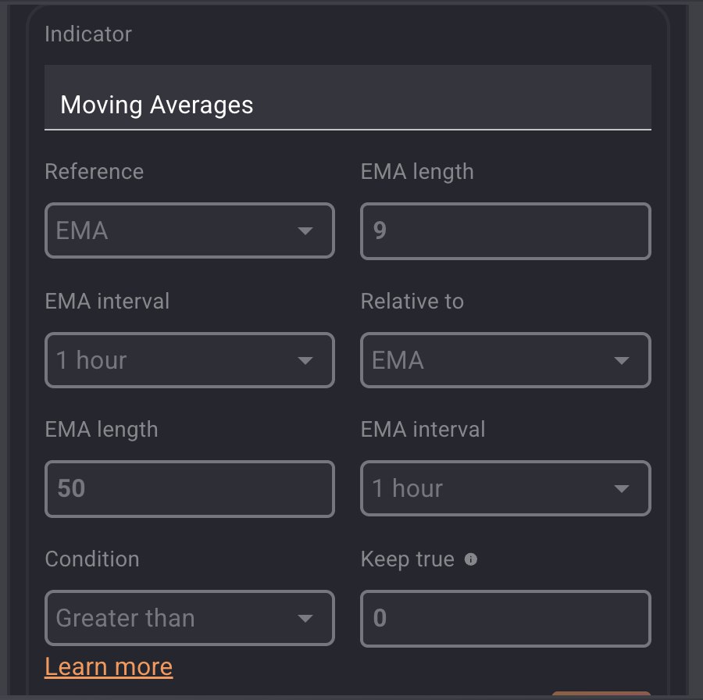Click the Keep true field containing 0
This screenshot has width=703, height=700.
click(505, 619)
